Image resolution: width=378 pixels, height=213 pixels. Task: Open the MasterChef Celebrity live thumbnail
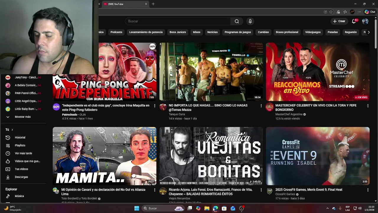(317, 72)
